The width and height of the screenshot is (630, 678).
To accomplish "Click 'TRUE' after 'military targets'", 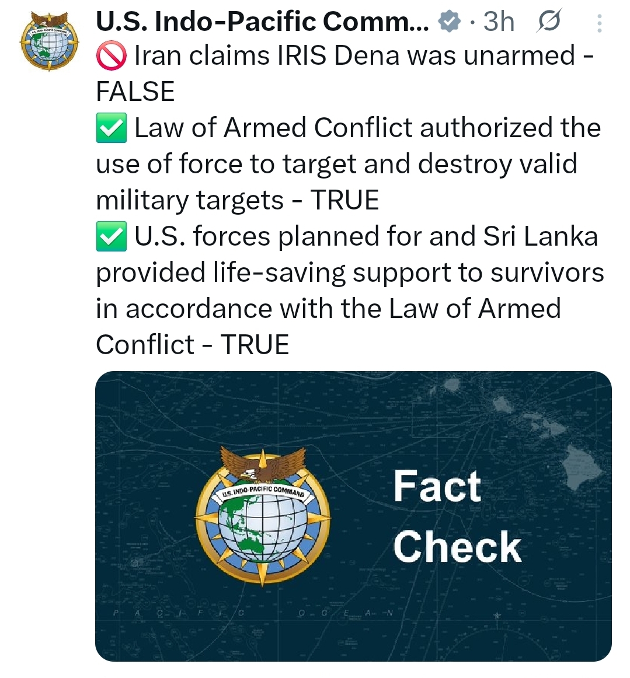I will pos(344,201).
